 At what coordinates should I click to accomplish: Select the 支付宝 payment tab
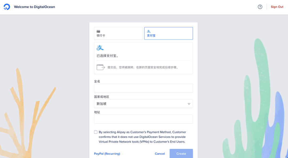point(168,33)
